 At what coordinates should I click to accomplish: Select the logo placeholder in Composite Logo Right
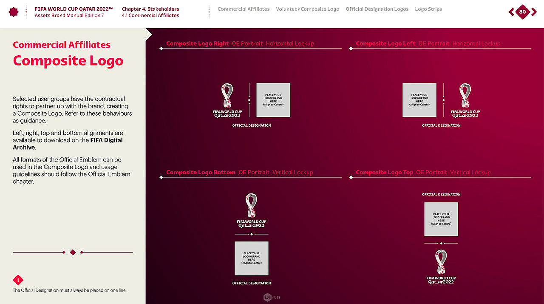(273, 100)
